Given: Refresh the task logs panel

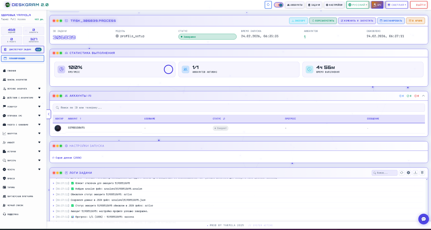Looking at the screenshot, I should [x=401, y=173].
